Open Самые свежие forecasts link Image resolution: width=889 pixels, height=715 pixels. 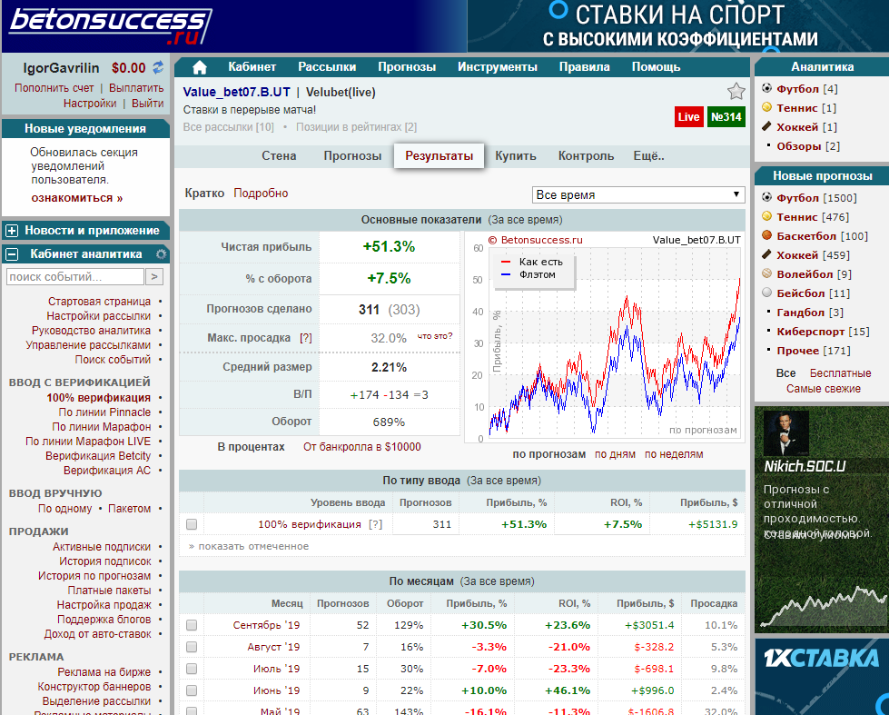pyautogui.click(x=823, y=389)
